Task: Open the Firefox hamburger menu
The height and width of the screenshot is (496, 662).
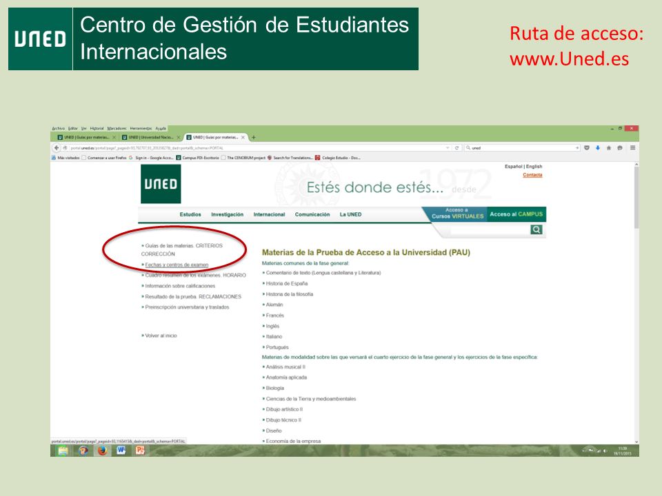Action: click(632, 147)
